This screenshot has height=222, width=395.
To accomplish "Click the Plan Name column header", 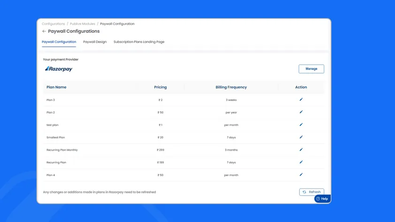I will click(x=56, y=87).
